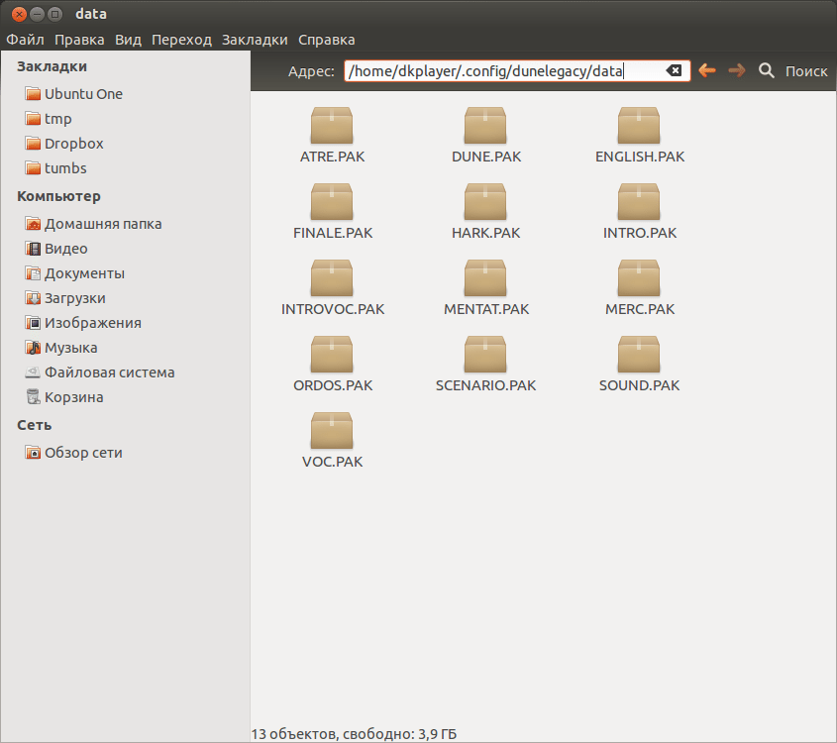Click the MENTAT.PAK file name

(486, 309)
